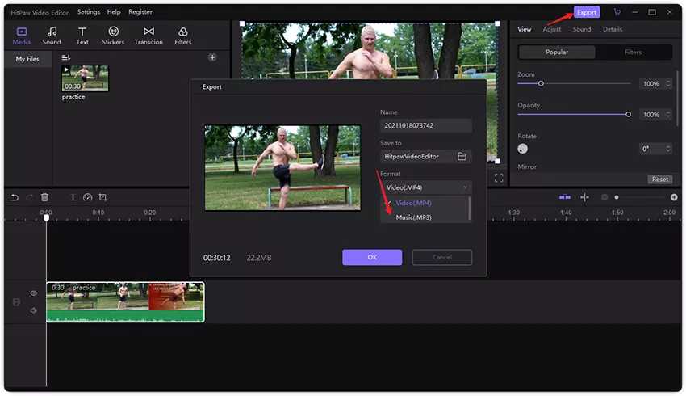
Task: Open the Filters library icon
Action: (183, 36)
